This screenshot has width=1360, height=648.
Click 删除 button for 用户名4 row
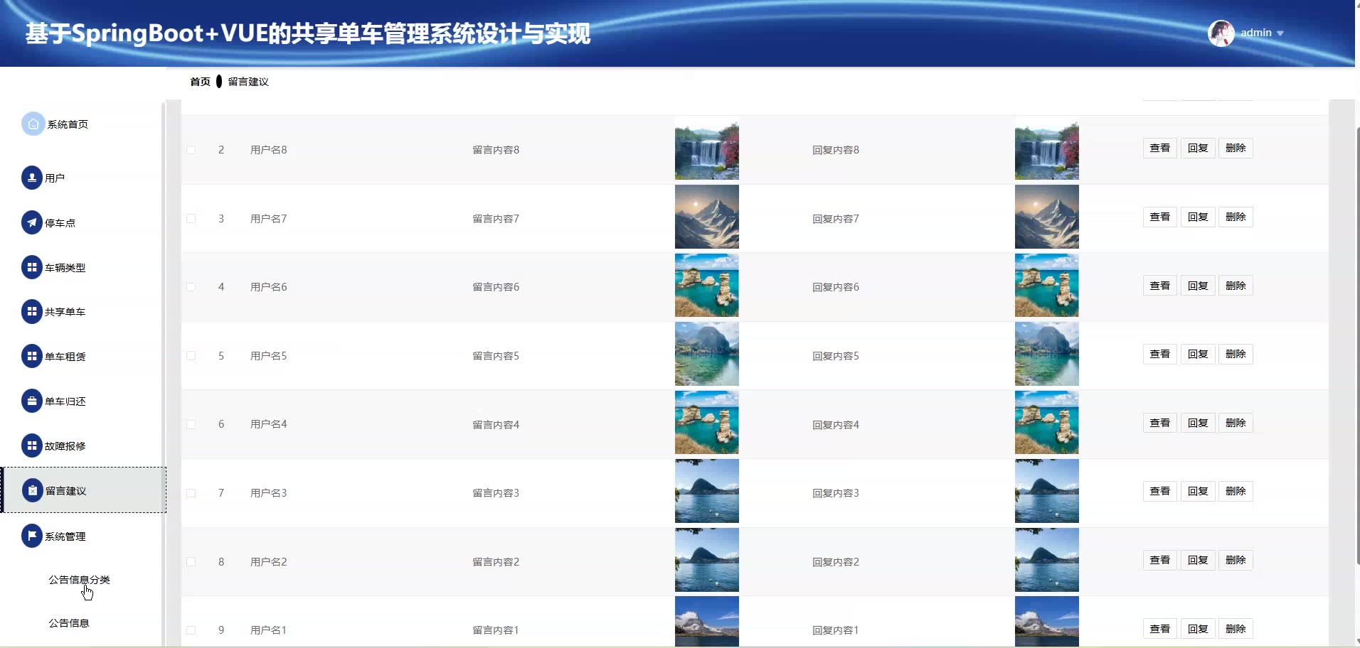point(1236,423)
